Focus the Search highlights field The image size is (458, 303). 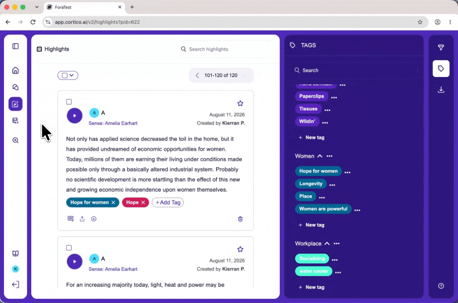point(224,49)
